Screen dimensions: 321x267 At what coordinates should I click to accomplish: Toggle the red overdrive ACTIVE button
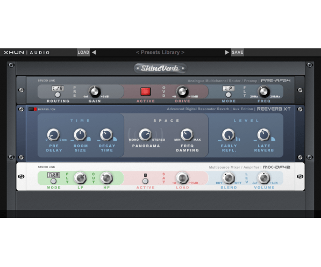pyautogui.click(x=146, y=91)
